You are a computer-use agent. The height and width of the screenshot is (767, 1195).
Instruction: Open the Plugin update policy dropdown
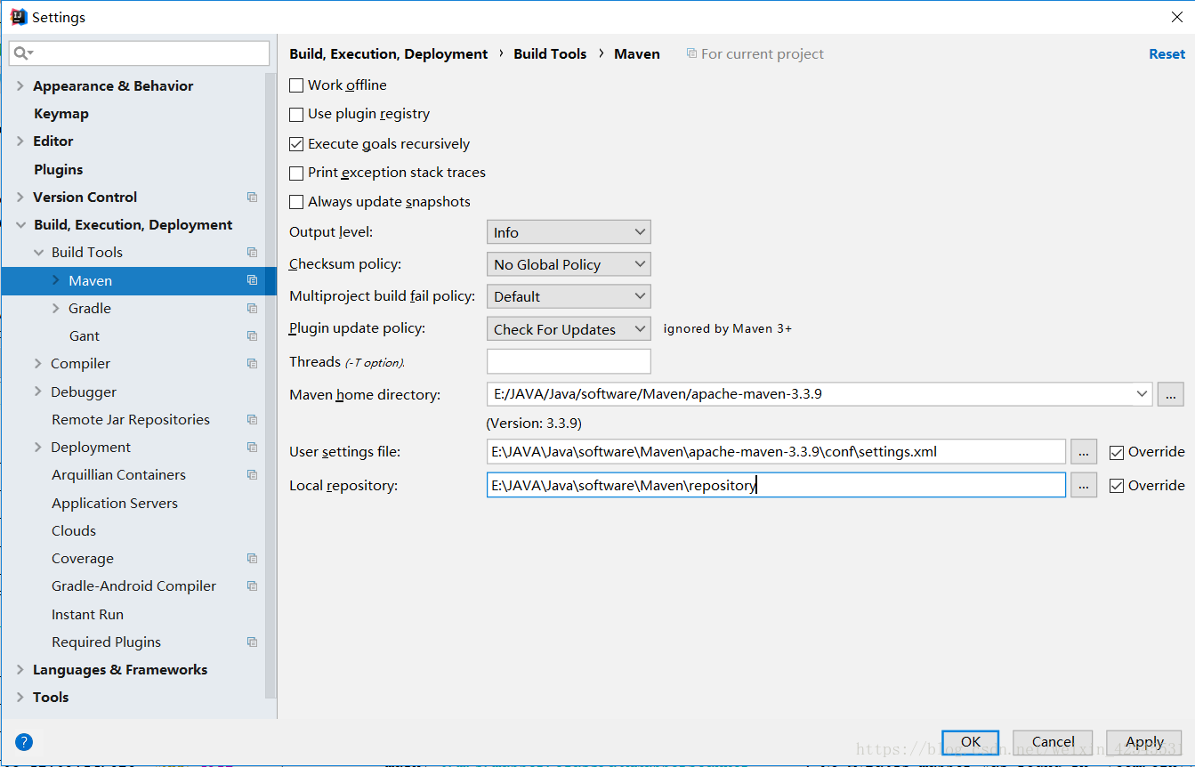point(569,329)
